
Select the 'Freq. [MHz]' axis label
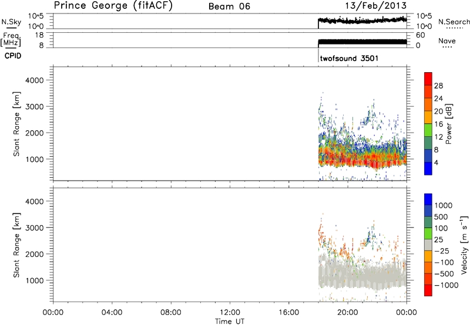(11, 40)
